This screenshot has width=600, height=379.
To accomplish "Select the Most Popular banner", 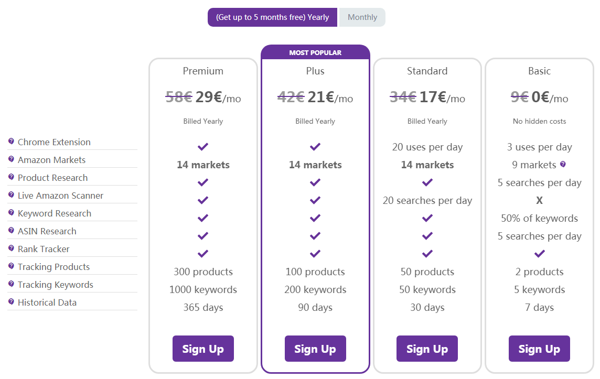I will click(x=315, y=52).
